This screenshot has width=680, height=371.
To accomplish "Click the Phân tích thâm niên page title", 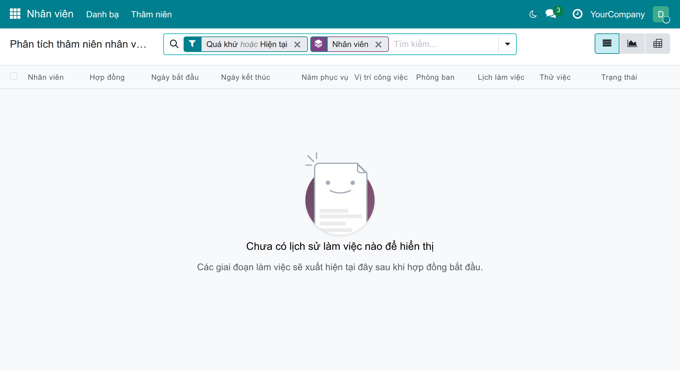I will coord(78,44).
